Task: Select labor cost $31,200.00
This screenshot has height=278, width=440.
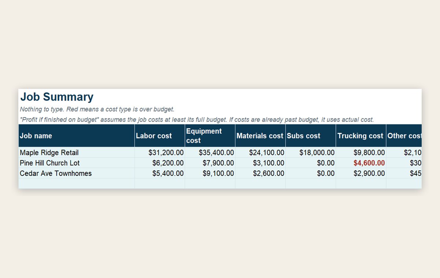Action: (159, 153)
